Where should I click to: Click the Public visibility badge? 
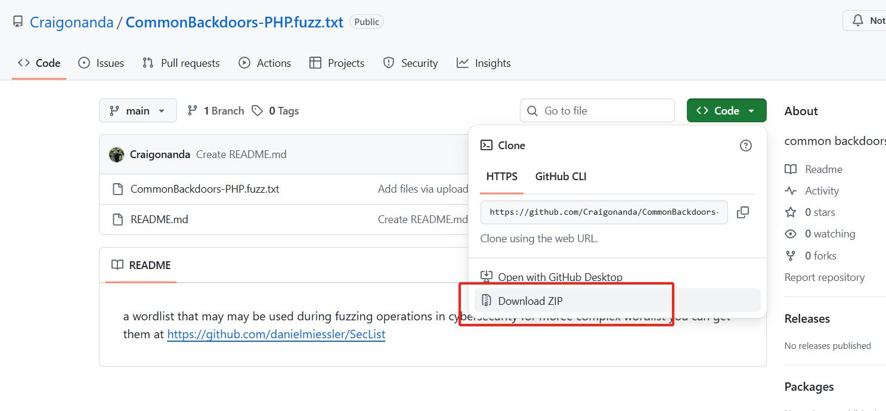[366, 22]
